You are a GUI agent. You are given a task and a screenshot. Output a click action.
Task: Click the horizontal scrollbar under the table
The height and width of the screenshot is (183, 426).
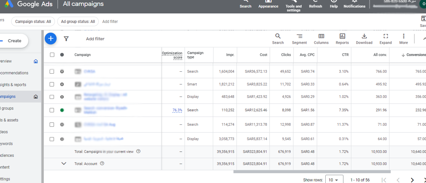click(312, 172)
